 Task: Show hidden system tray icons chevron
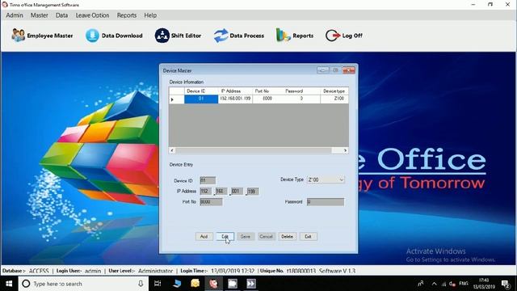(434, 284)
